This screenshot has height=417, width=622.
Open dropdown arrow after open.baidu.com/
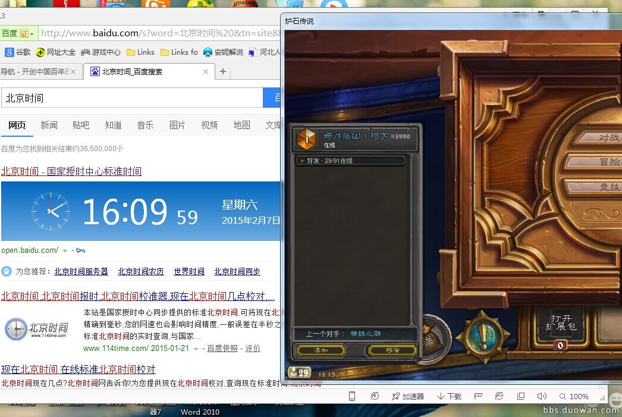[65, 251]
